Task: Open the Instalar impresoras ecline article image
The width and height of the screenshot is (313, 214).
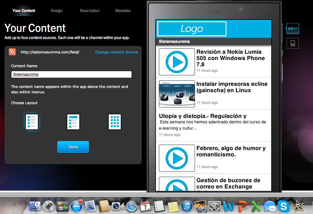Action: point(177,94)
